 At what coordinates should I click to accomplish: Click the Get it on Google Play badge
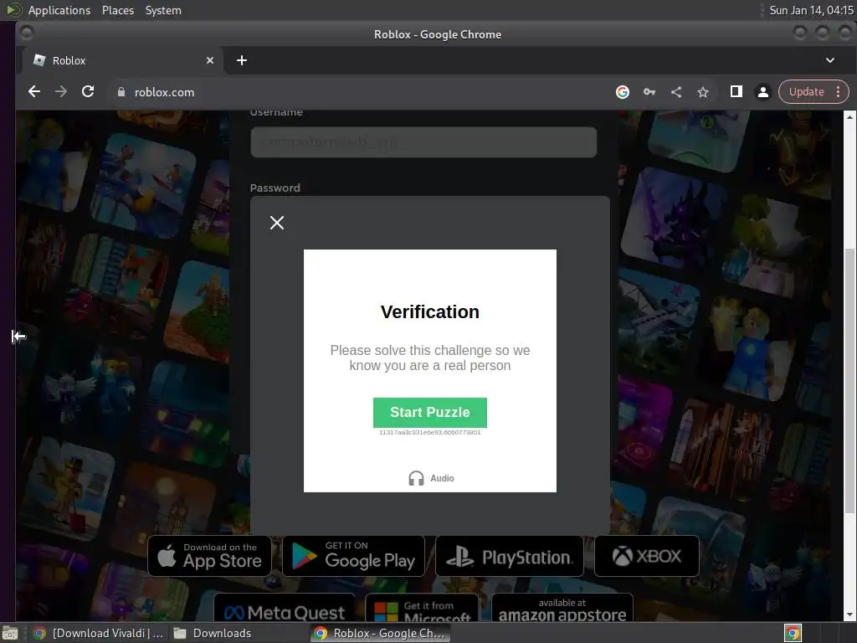pyautogui.click(x=354, y=556)
